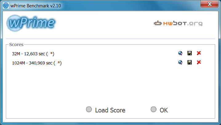Save the 1024M score with floppy icon
Viewport: 221px width, 125px height.
[190, 62]
